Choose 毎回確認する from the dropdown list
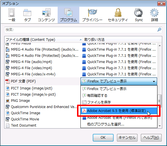 point(119,95)
